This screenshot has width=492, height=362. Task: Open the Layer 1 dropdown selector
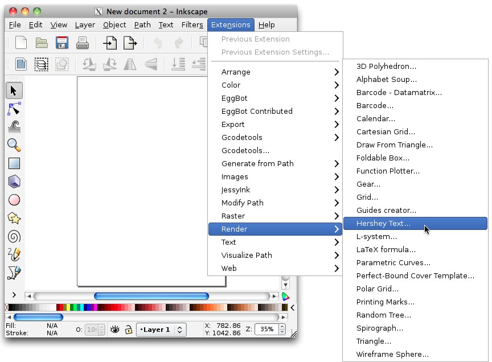coord(161,330)
